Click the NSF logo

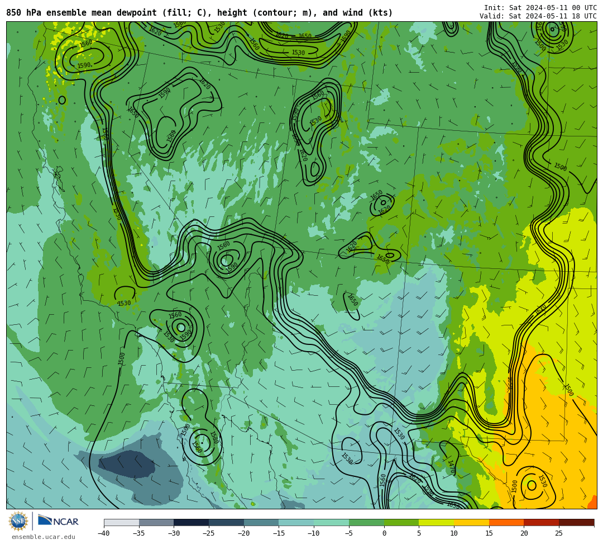pos(18,522)
